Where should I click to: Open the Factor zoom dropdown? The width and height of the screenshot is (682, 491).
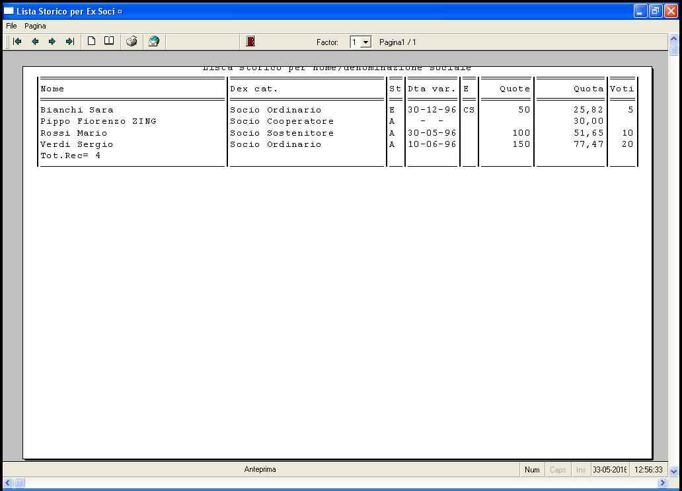point(366,42)
